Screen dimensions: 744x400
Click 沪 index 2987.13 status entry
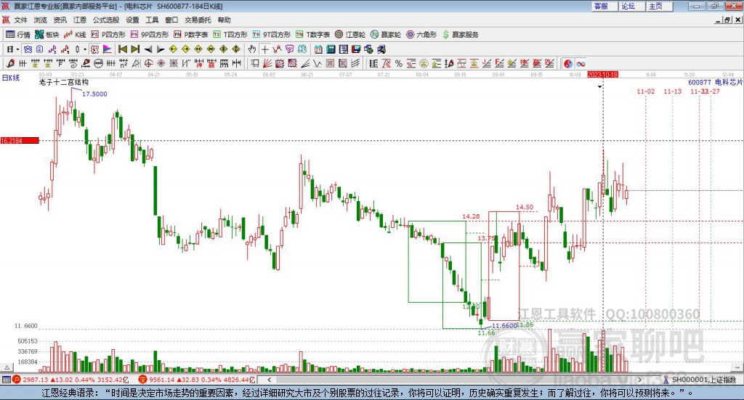(70, 380)
